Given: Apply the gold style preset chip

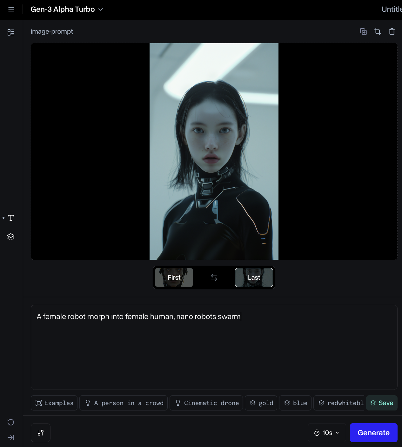Looking at the screenshot, I should tap(261, 403).
